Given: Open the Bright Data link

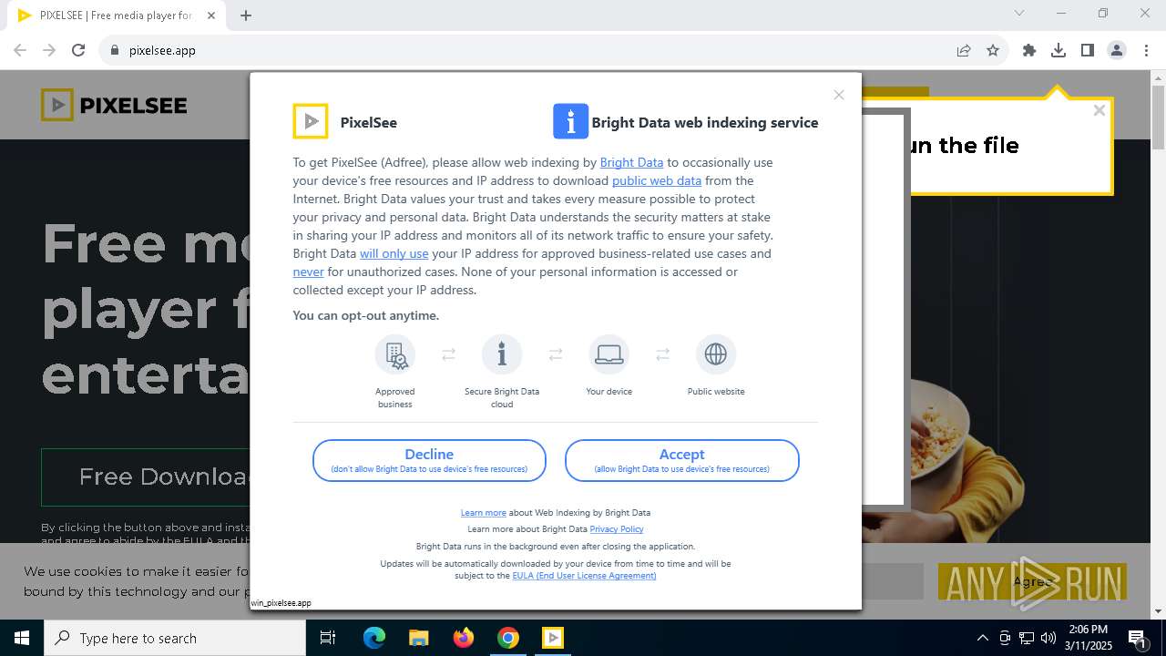Looking at the screenshot, I should pos(631,162).
